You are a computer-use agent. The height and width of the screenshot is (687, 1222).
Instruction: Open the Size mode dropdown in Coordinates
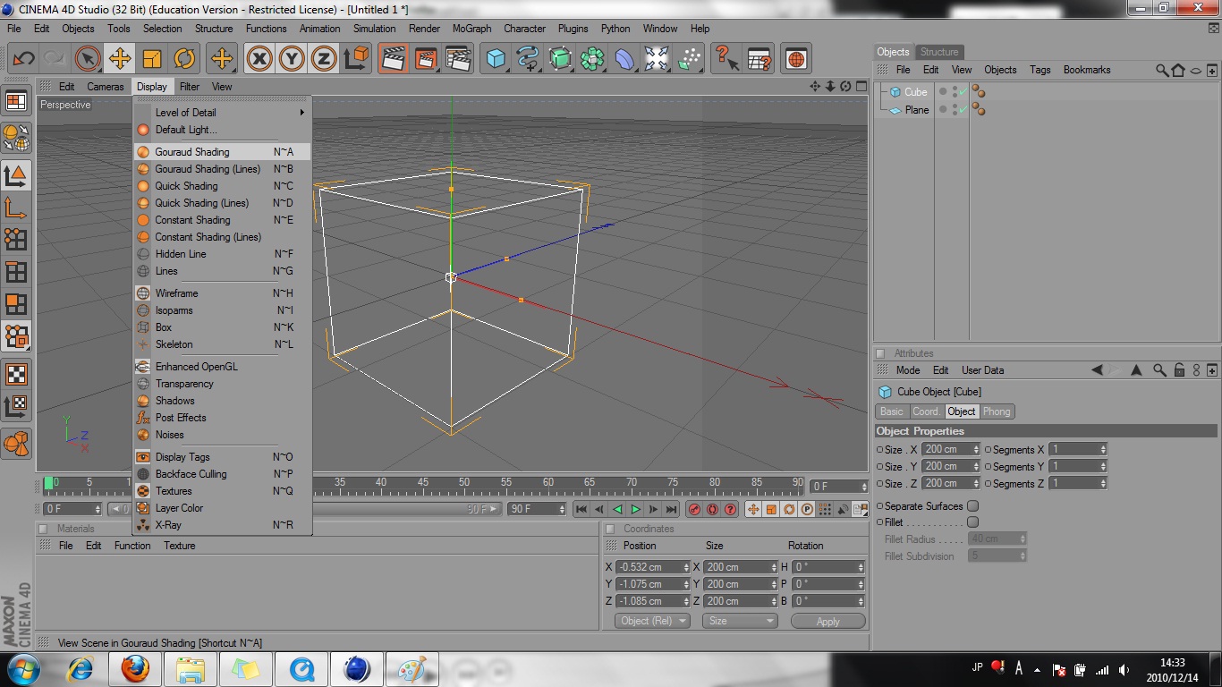point(740,621)
